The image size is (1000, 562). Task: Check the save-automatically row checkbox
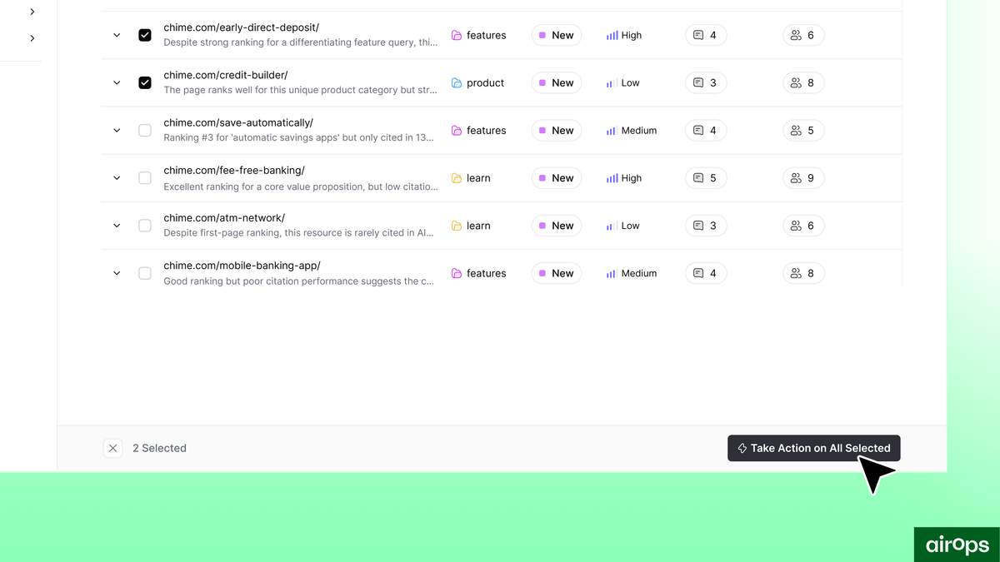coord(145,130)
